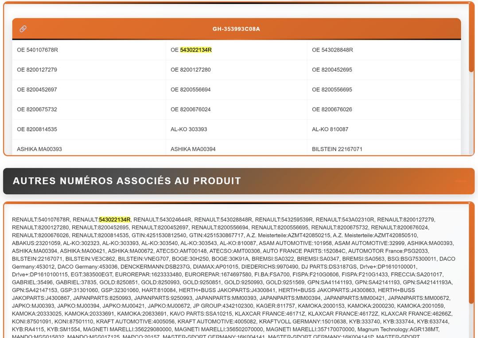Select cell OE 540107678R

[89, 50]
